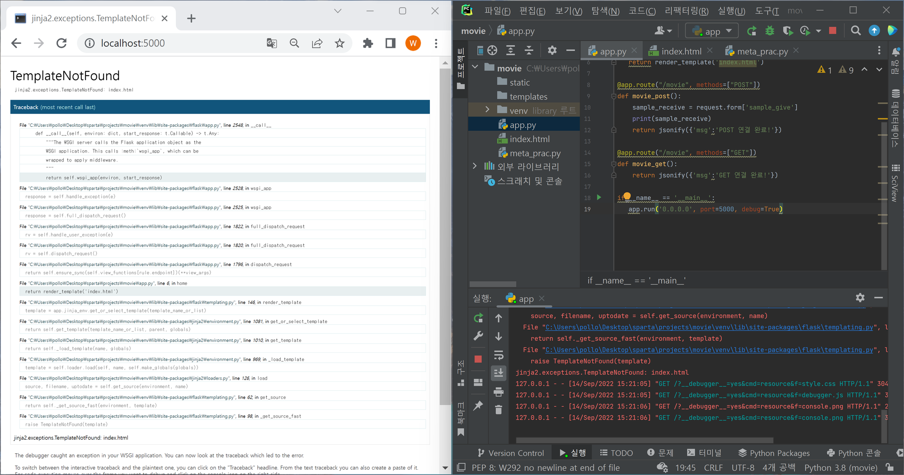Open project panel settings gear

pos(552,50)
